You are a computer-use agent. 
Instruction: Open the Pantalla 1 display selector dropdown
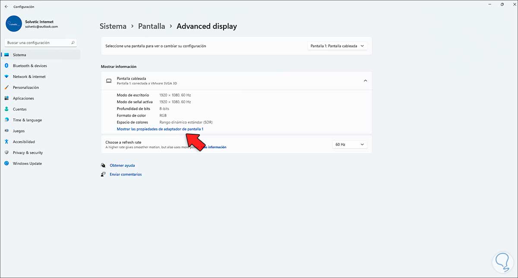(337, 46)
